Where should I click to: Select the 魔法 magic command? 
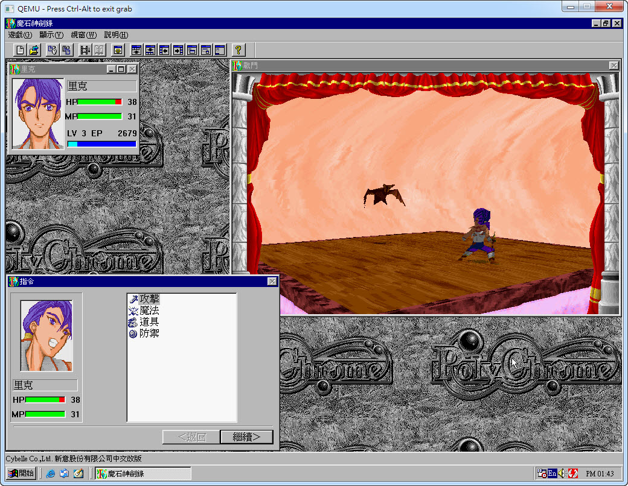point(149,311)
